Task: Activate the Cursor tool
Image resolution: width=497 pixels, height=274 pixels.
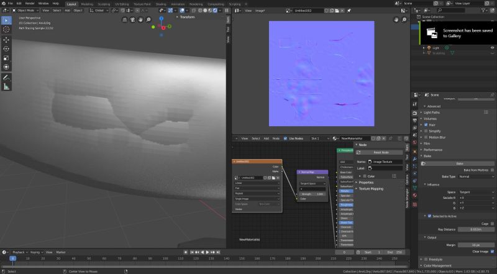Action: click(x=6, y=29)
